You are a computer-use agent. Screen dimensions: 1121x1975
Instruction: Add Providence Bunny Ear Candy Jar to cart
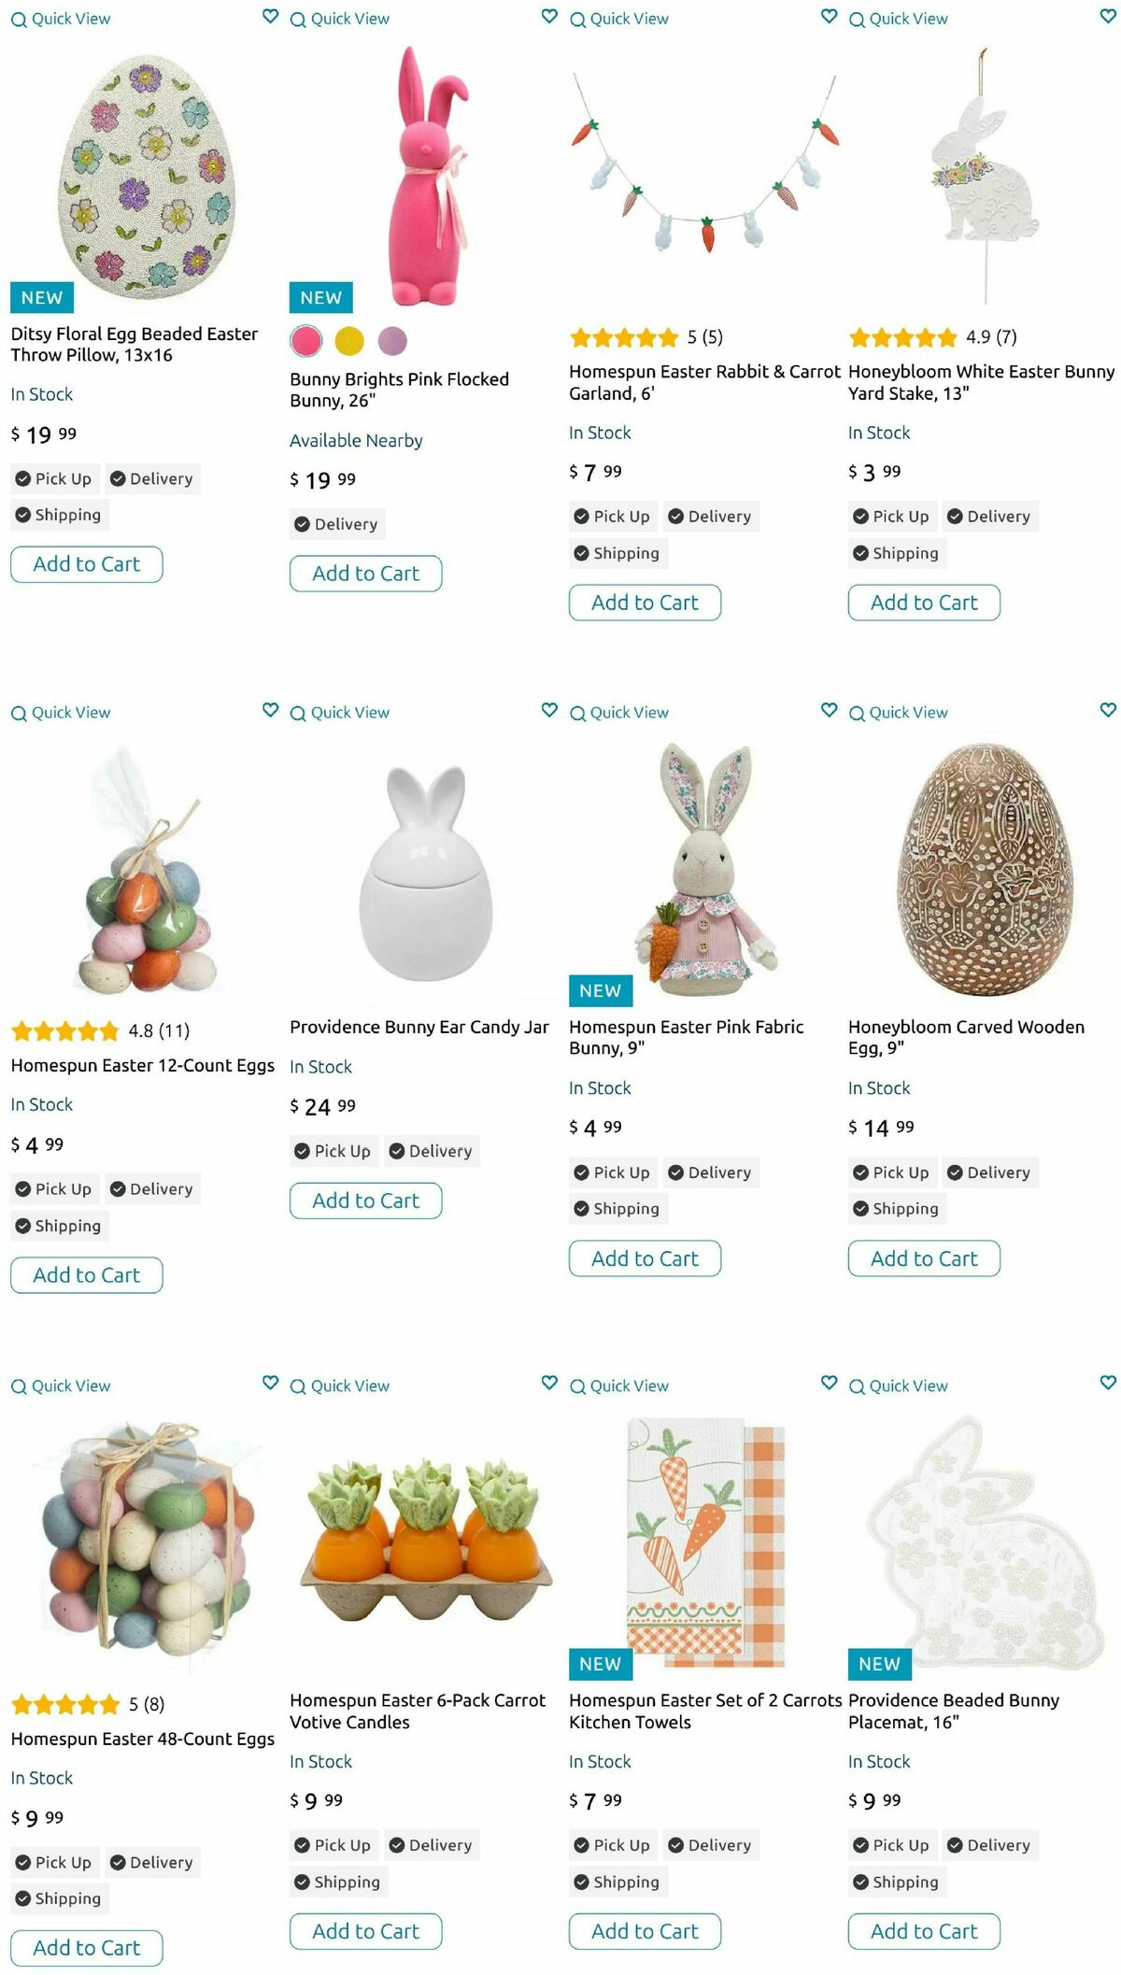(365, 1201)
